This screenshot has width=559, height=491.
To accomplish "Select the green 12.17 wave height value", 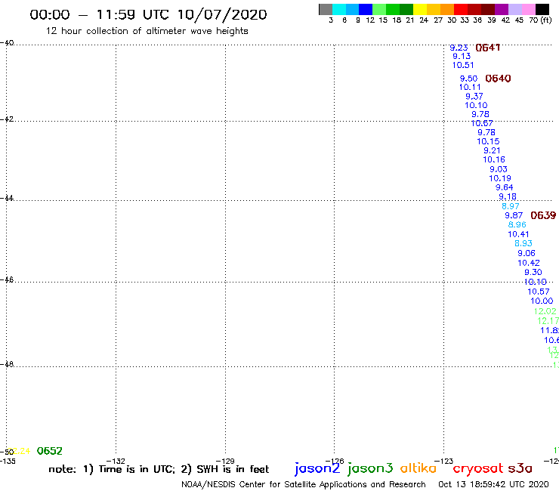I will tap(548, 321).
